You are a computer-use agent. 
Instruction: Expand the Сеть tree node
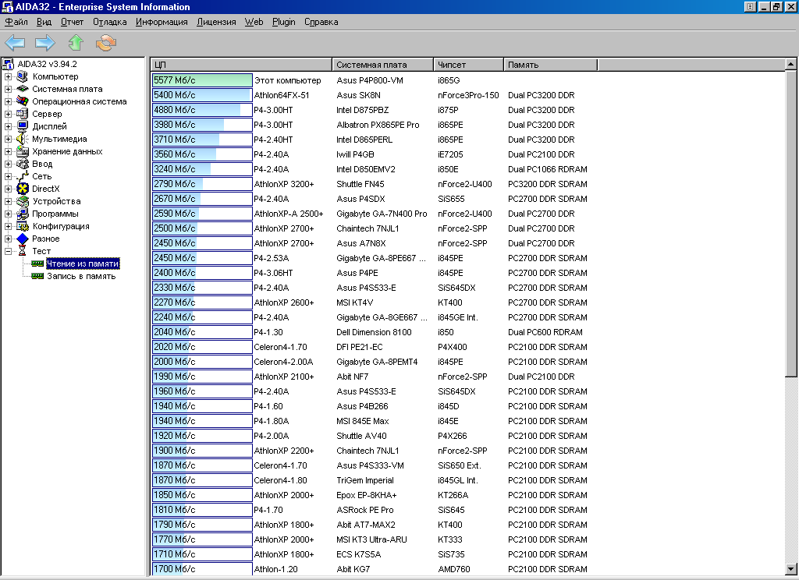[x=9, y=176]
